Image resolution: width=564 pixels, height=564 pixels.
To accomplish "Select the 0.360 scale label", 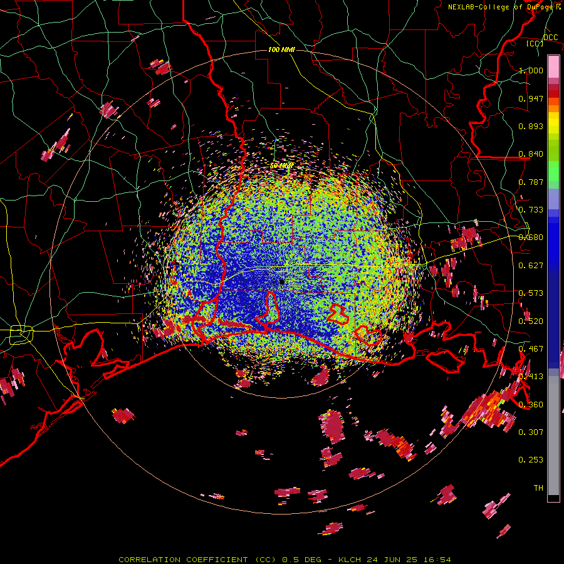I will coord(531,405).
